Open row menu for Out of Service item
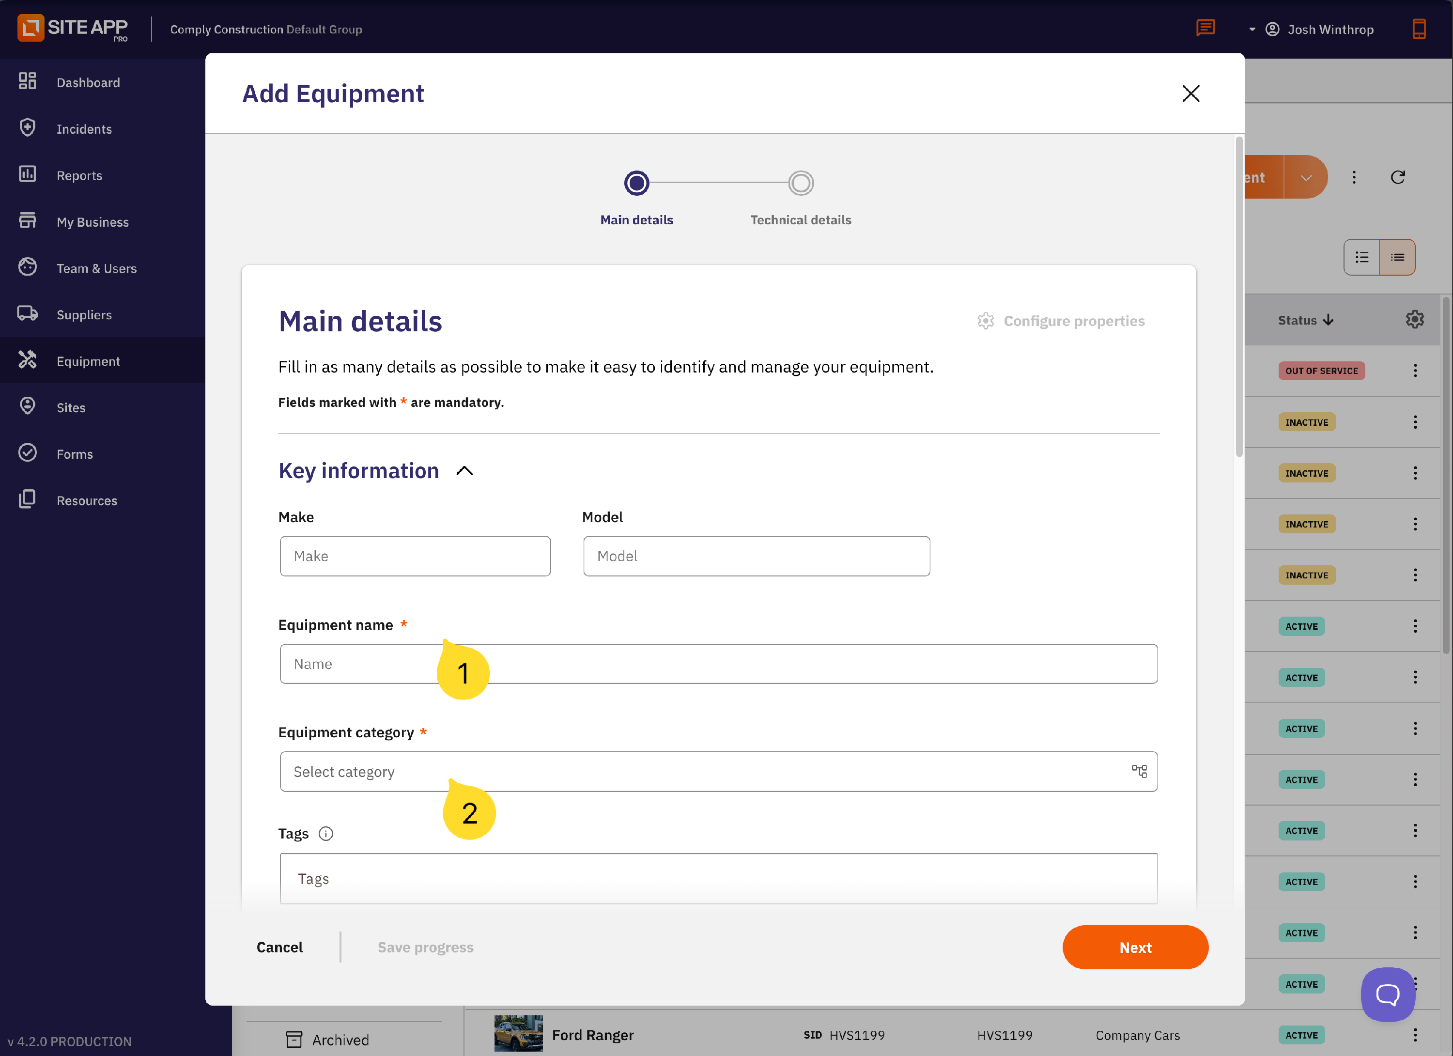Screen dimensions: 1453x1056 point(1415,371)
